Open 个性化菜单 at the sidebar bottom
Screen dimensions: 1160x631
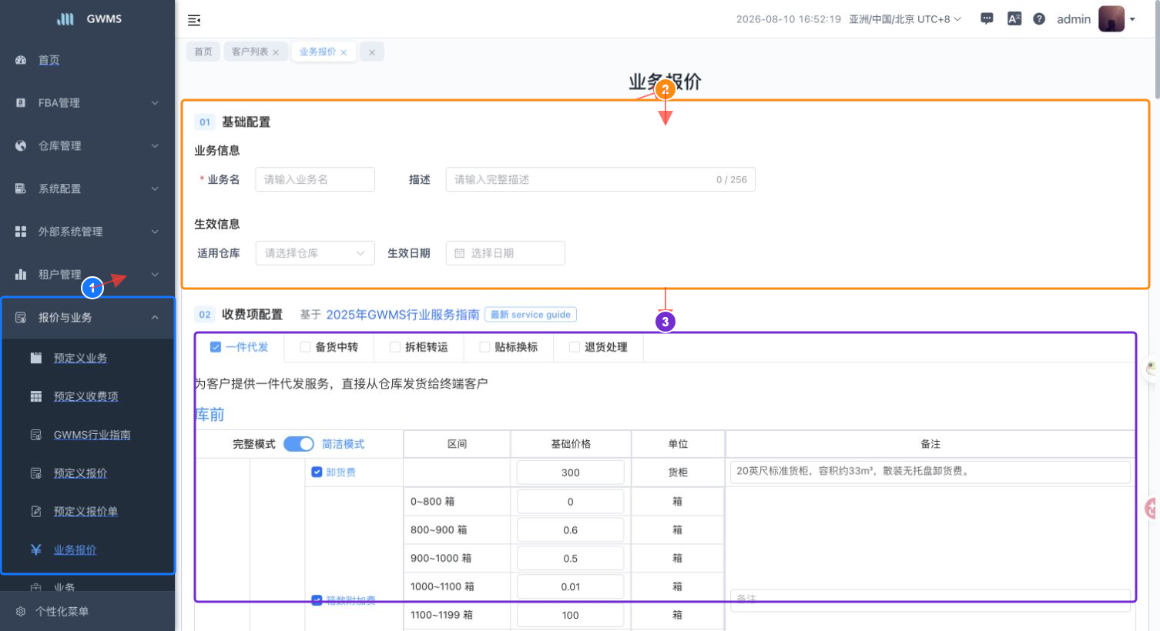click(x=62, y=612)
